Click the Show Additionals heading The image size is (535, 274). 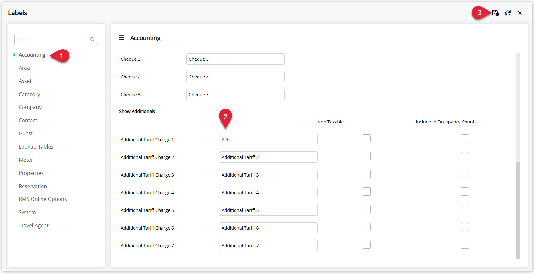click(x=137, y=111)
